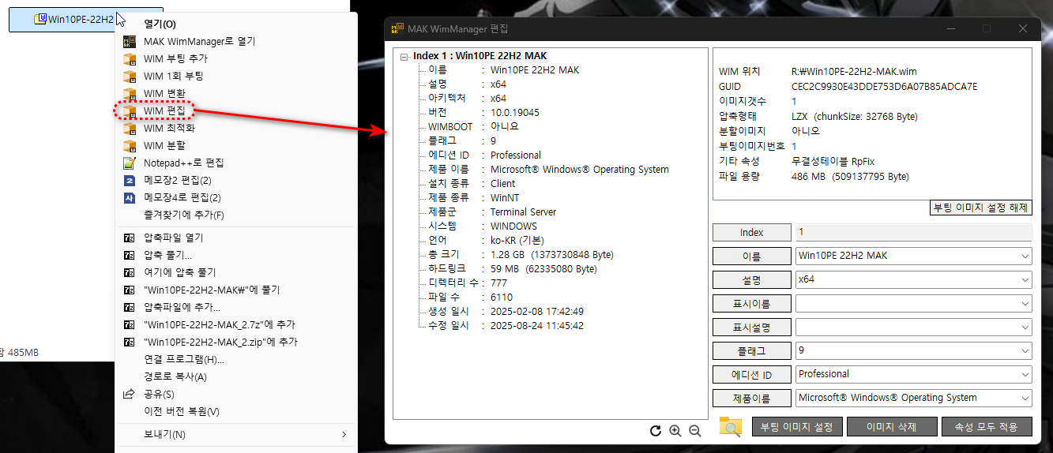
Task: Click the box icon next to WIM 부팅 추가
Action: 130,58
